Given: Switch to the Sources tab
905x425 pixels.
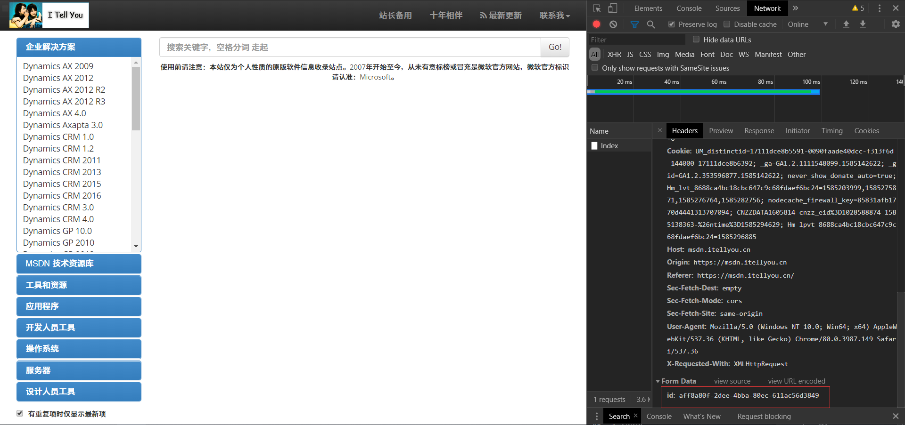Looking at the screenshot, I should click(727, 8).
